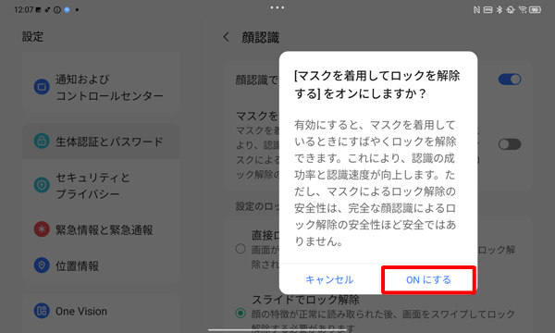This screenshot has height=333, width=555.
Task: Click the location pin icon
Action: pos(42,265)
